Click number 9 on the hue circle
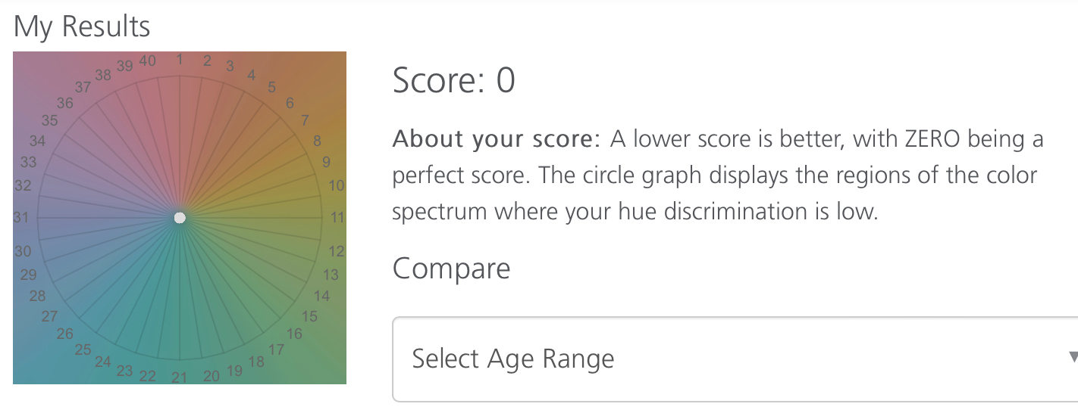 coord(326,162)
